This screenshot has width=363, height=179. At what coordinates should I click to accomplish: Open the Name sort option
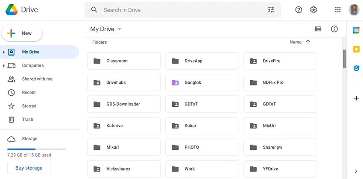pos(296,42)
